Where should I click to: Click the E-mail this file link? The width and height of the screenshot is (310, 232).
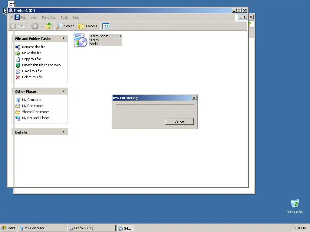click(32, 71)
